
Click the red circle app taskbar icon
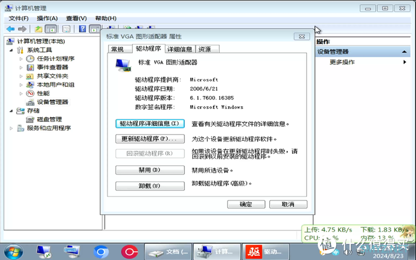click(129, 252)
